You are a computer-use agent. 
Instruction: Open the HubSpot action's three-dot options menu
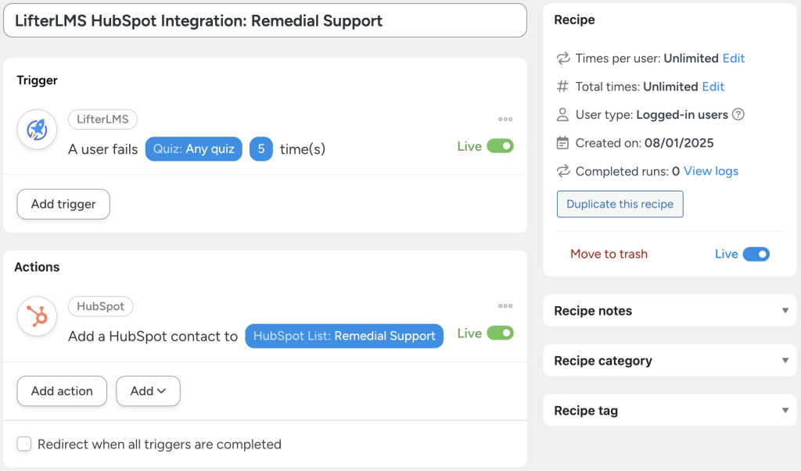point(505,305)
